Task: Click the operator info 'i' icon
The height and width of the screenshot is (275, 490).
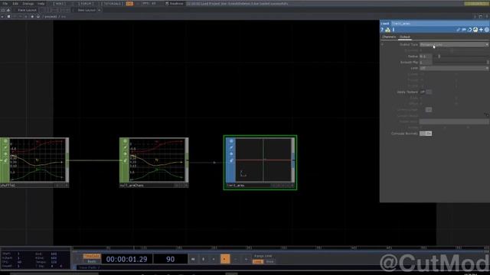Action: coord(393,30)
